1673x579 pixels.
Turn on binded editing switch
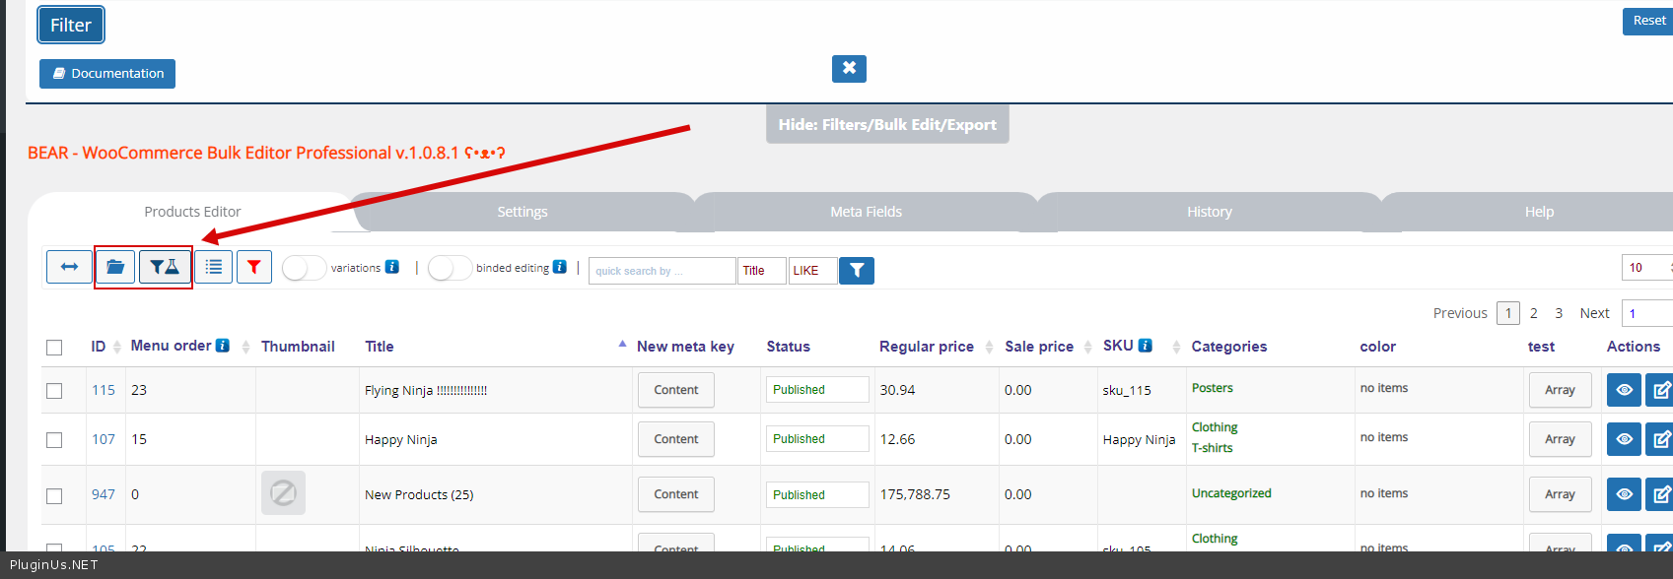click(450, 268)
